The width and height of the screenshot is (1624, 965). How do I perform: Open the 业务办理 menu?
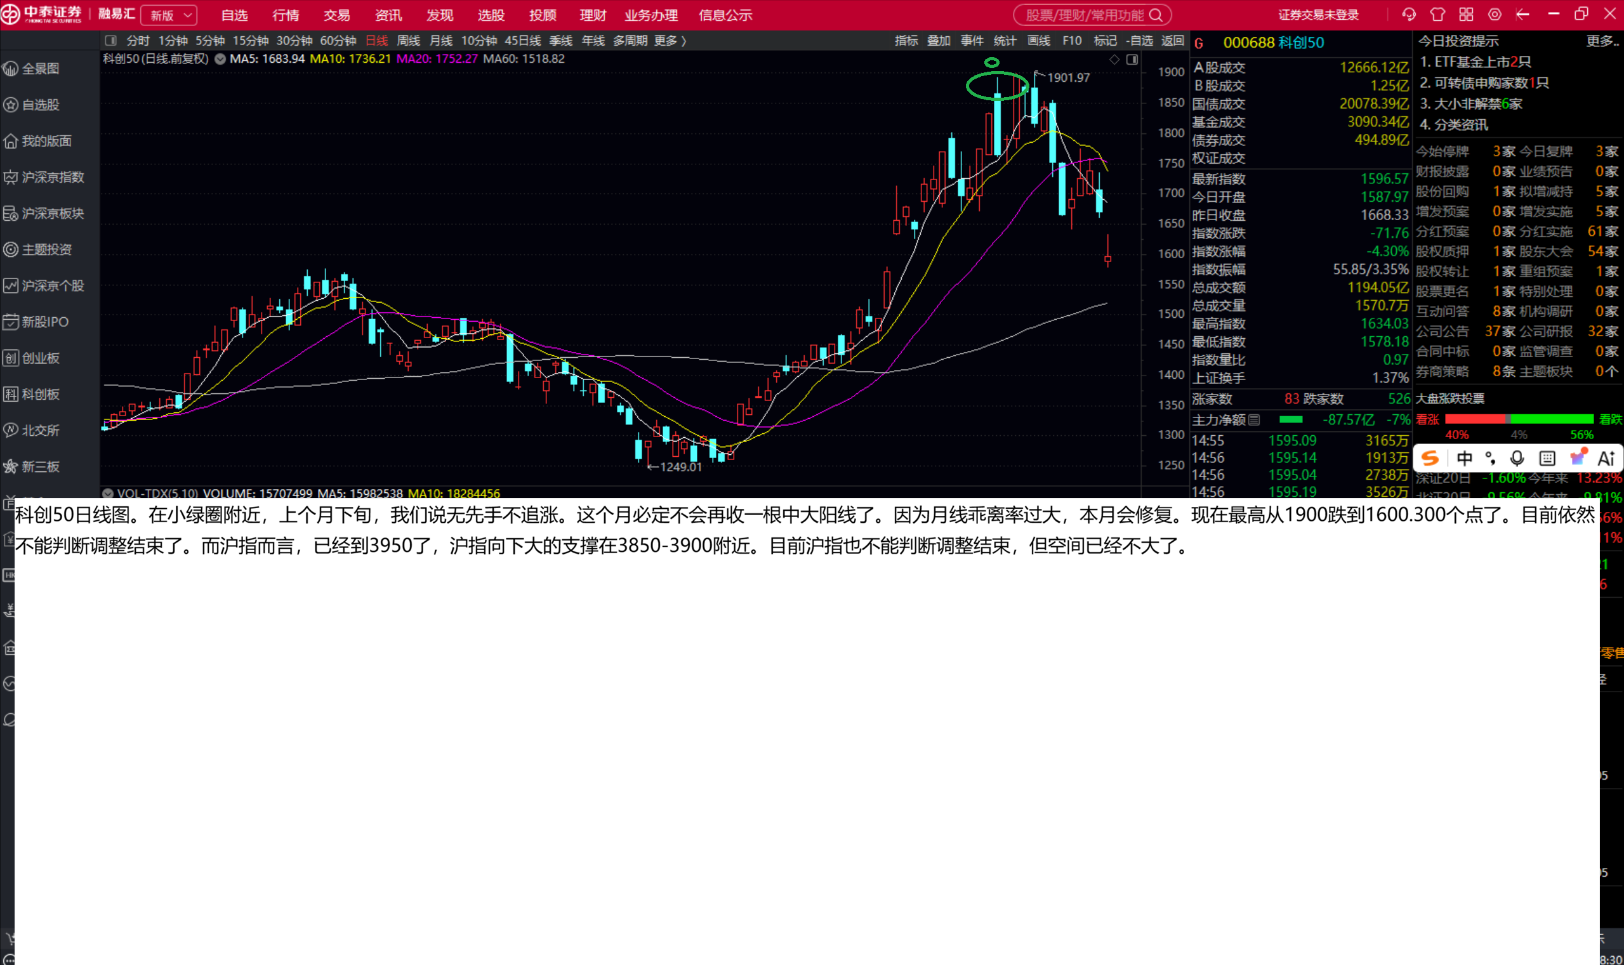coord(651,15)
